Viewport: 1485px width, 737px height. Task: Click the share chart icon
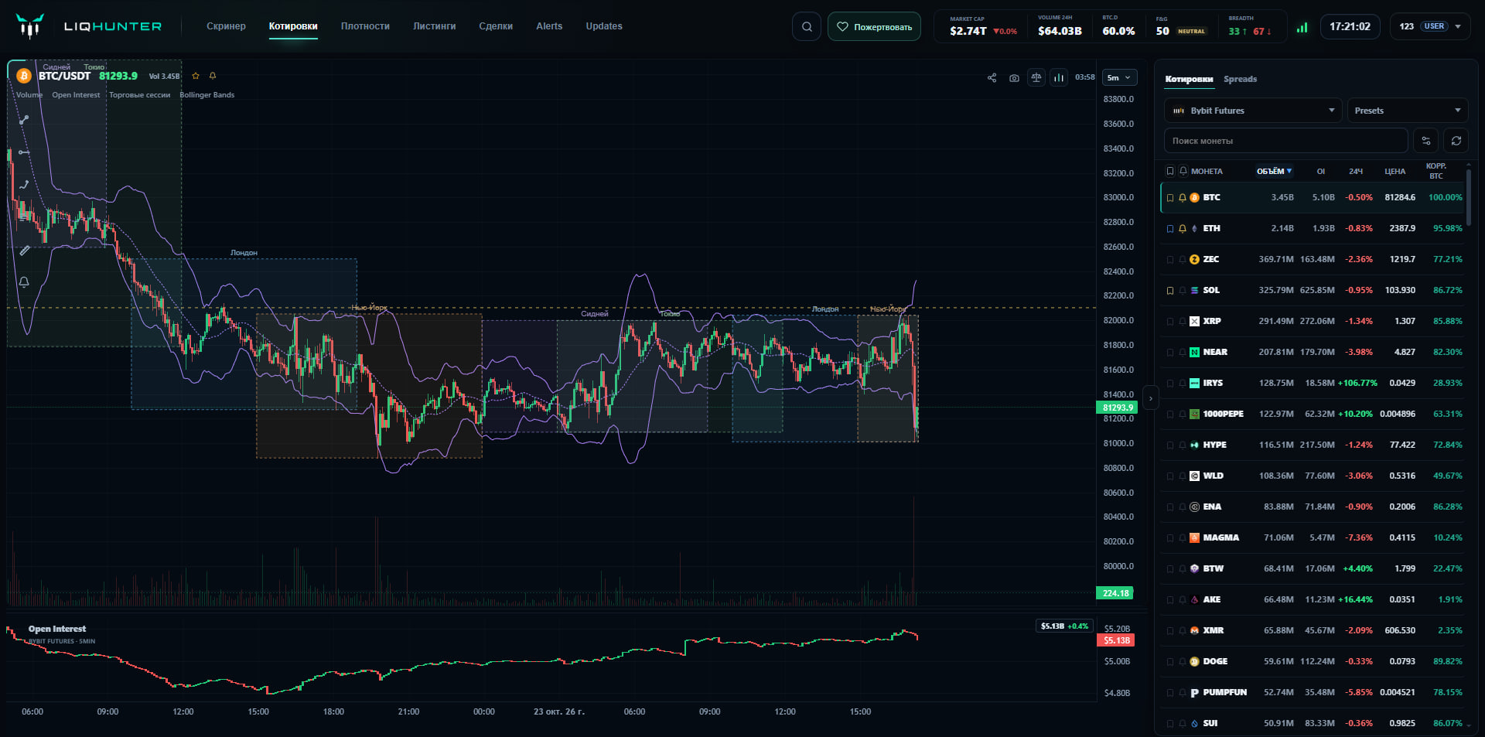[992, 77]
